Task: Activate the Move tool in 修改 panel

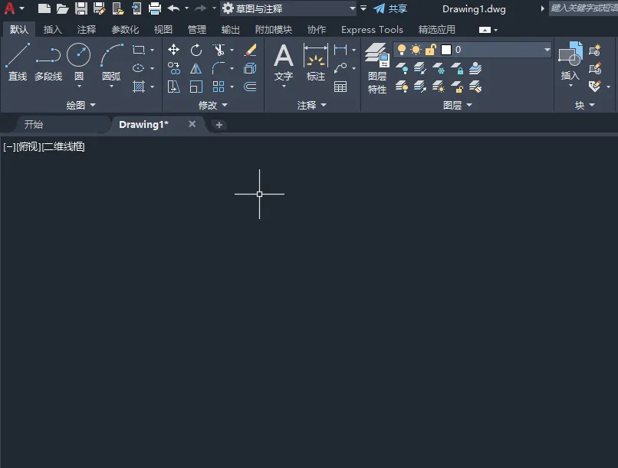Action: point(173,50)
